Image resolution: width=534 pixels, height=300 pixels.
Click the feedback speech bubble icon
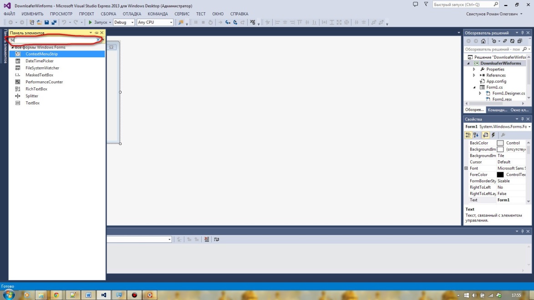pyautogui.click(x=415, y=5)
